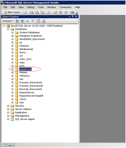Click the Database Snapshots folder icon
Screen dimensions: 126x148
(17, 36)
